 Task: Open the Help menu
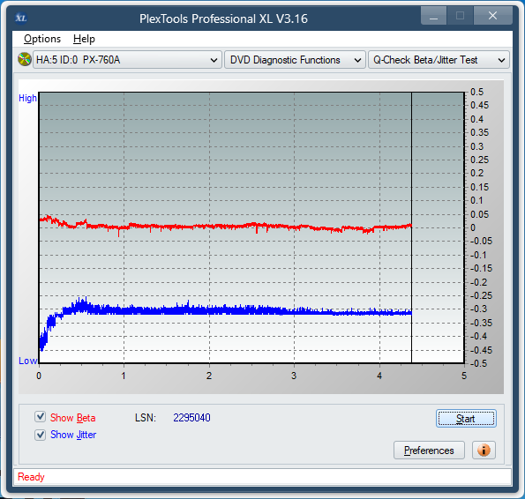tap(84, 39)
